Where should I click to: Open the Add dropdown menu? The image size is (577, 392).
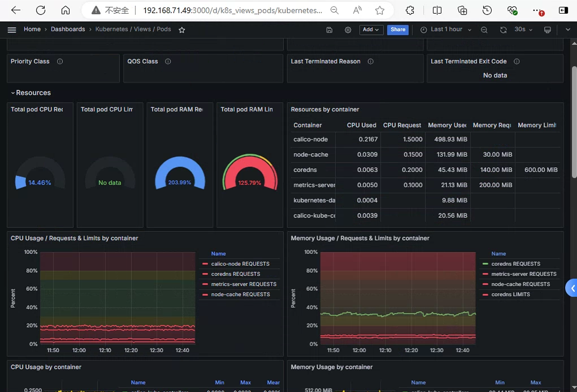(x=371, y=30)
